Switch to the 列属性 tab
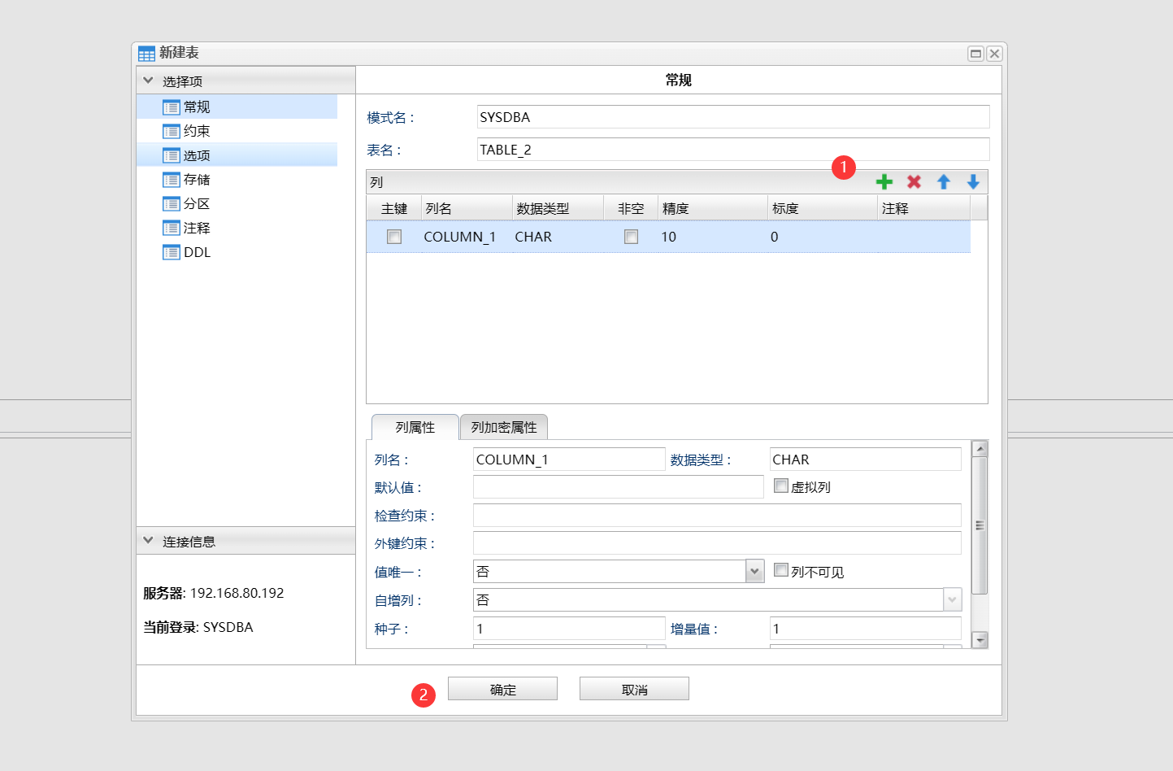The image size is (1173, 771). pos(415,426)
